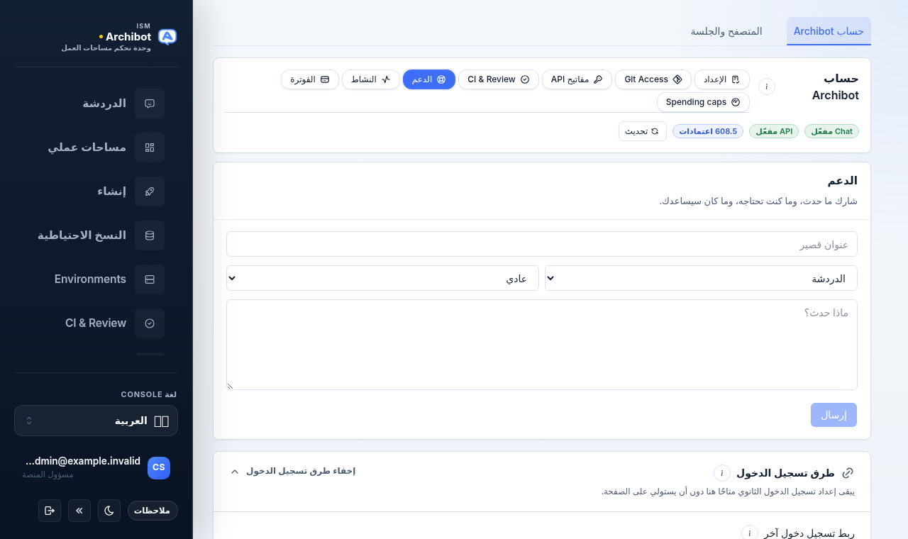Open the Git Access tab
The height and width of the screenshot is (539, 908).
pos(653,79)
